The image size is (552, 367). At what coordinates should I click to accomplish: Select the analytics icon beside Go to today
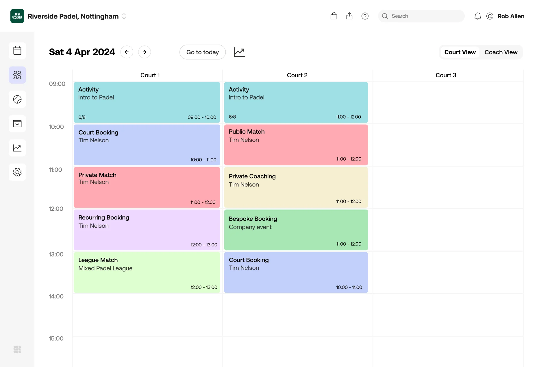click(x=239, y=52)
